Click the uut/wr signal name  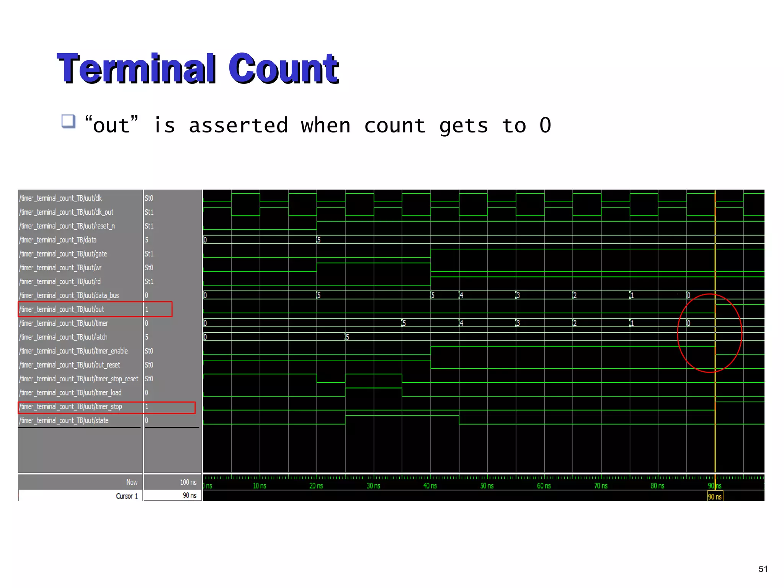tap(60, 268)
